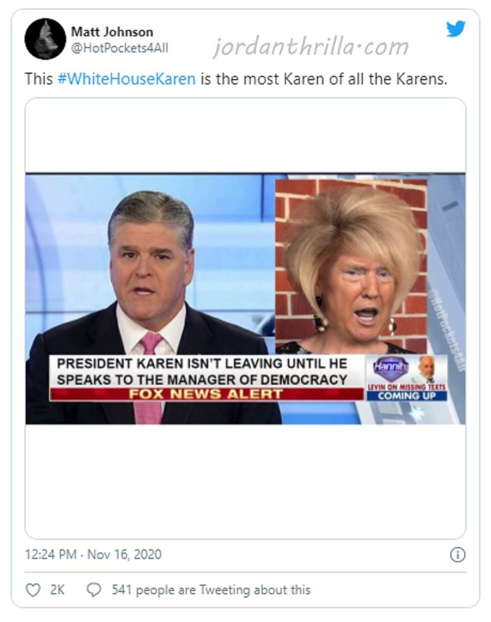Open the @HotPockets4All handle link
491x622 pixels.
[120, 48]
